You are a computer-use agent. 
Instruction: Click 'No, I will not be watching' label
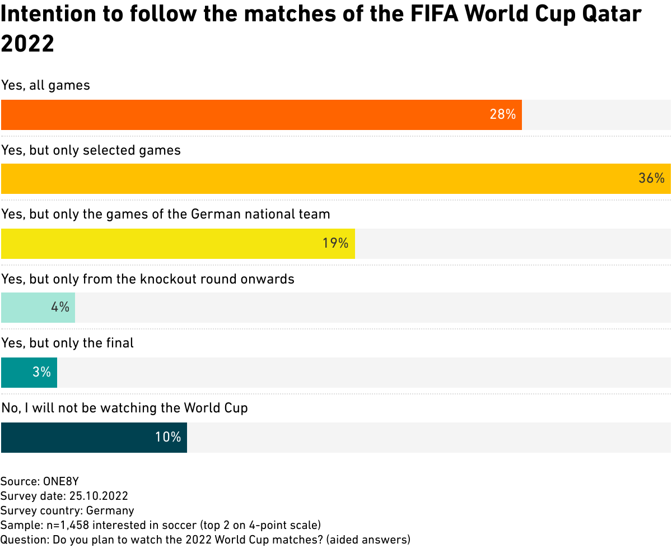[x=124, y=407]
